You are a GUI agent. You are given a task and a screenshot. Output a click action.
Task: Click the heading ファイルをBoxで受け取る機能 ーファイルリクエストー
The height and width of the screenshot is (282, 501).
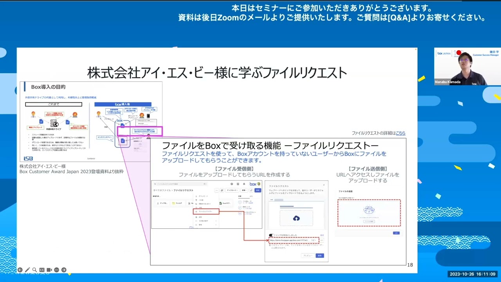coord(270,146)
